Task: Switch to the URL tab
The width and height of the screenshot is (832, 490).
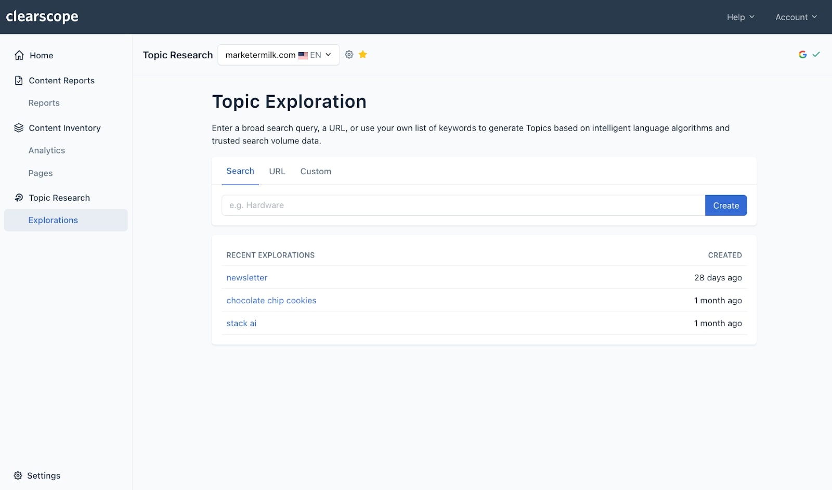Action: (x=277, y=171)
